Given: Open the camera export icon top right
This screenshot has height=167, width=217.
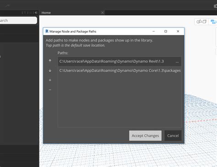Looking at the screenshot, I should [x=215, y=6].
